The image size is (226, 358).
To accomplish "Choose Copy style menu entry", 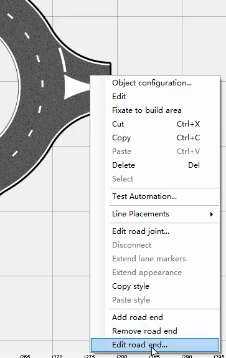I will click(155, 286).
